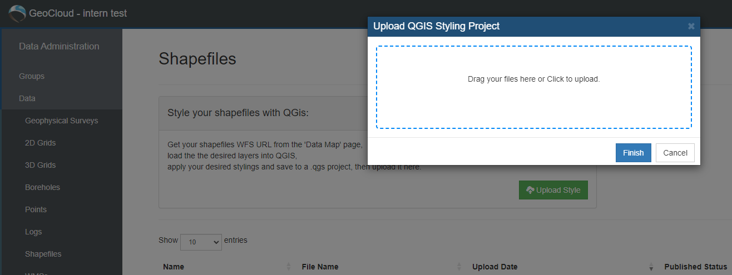
Task: Click the Shapefiles page heading
Action: [197, 58]
